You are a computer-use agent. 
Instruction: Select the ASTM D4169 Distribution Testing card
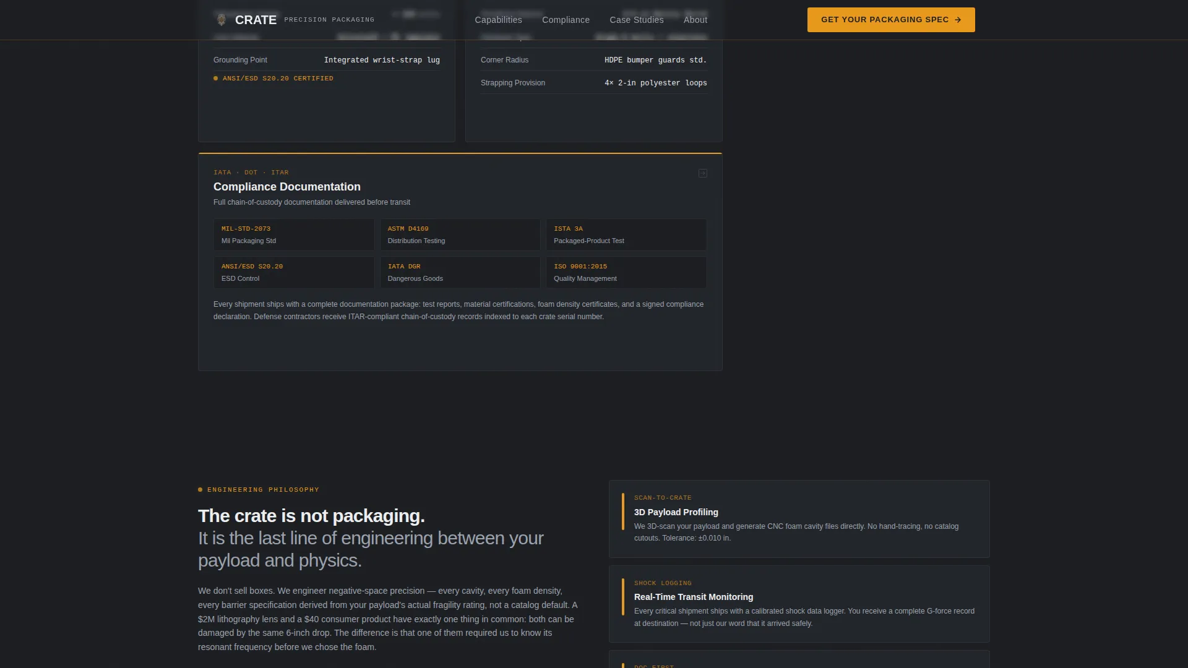[460, 234]
